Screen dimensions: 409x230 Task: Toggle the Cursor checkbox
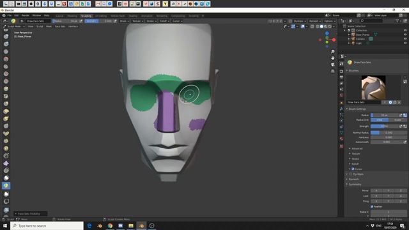(353, 169)
